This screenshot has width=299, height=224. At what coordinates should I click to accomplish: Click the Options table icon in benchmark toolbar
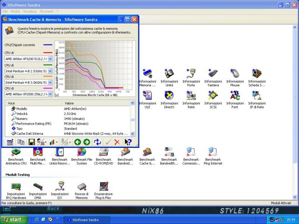point(10,142)
